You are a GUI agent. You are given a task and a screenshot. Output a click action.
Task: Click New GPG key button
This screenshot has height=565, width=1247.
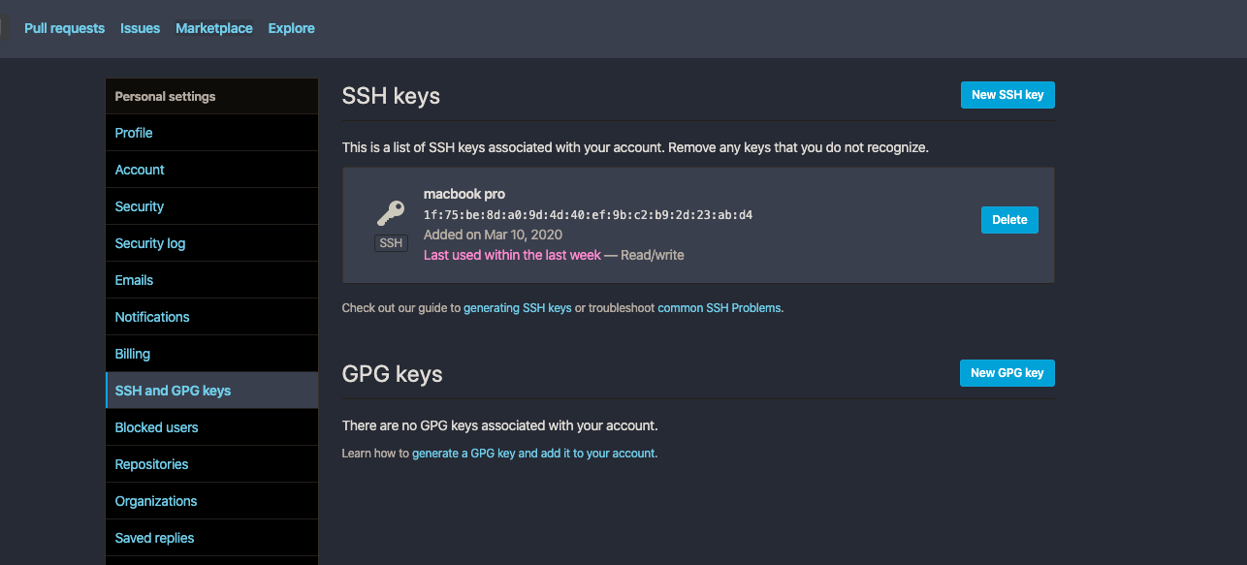pyautogui.click(x=1007, y=373)
